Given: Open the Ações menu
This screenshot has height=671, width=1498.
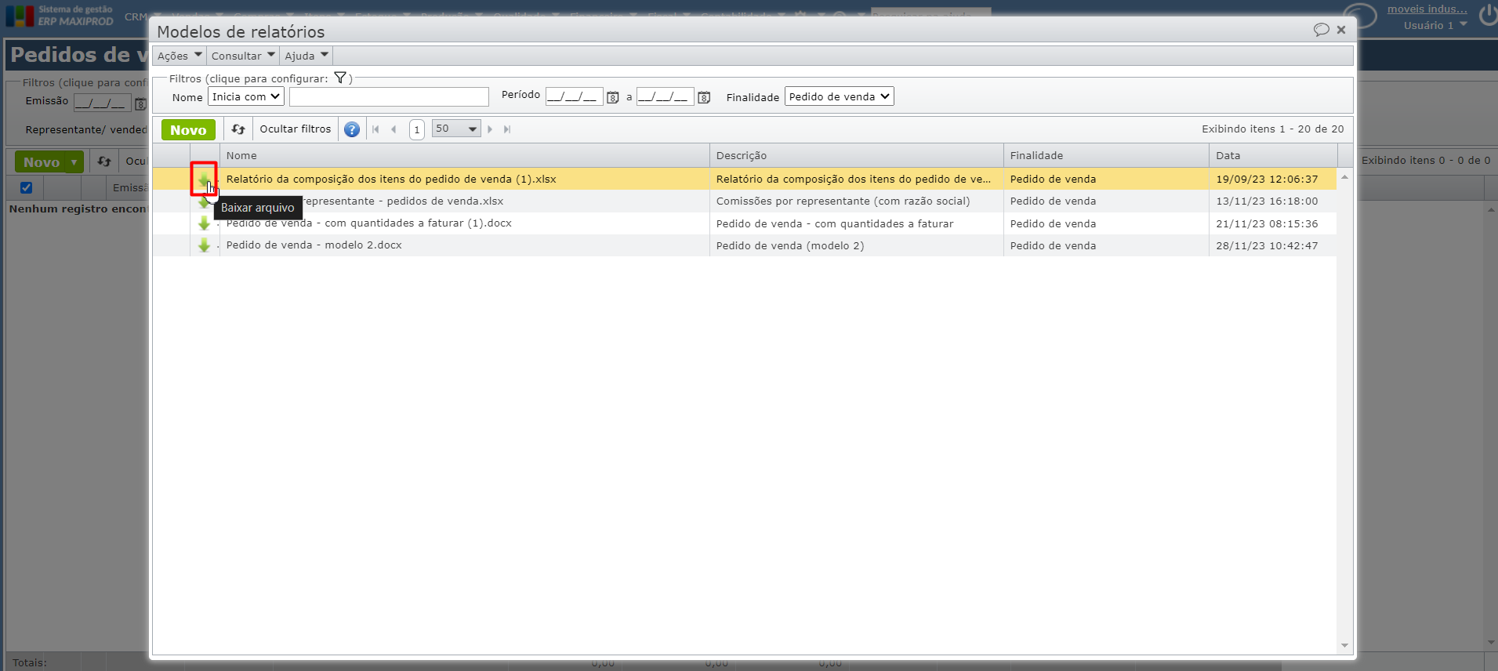Looking at the screenshot, I should 180,56.
